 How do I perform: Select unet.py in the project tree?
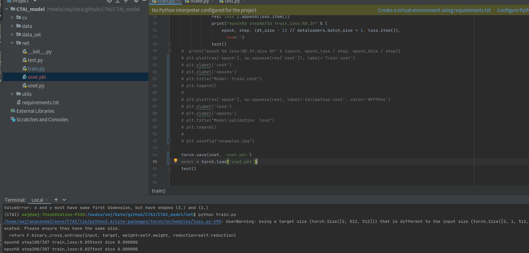pos(36,85)
